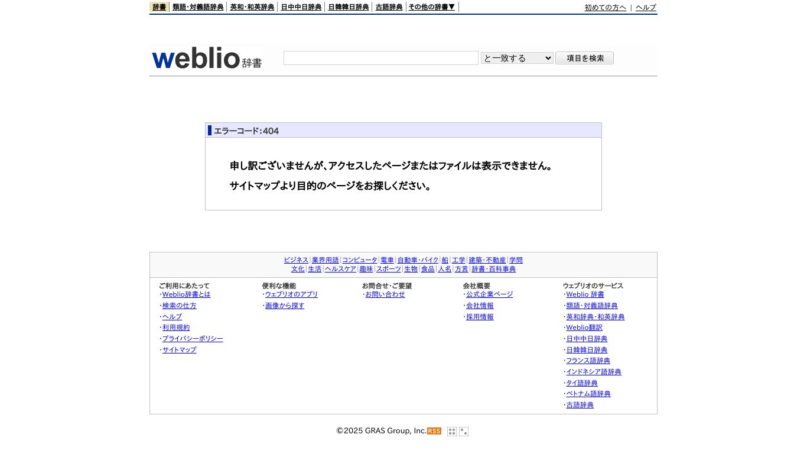Open the 日中中日辞典 tab
807x454 pixels.
pyautogui.click(x=301, y=7)
